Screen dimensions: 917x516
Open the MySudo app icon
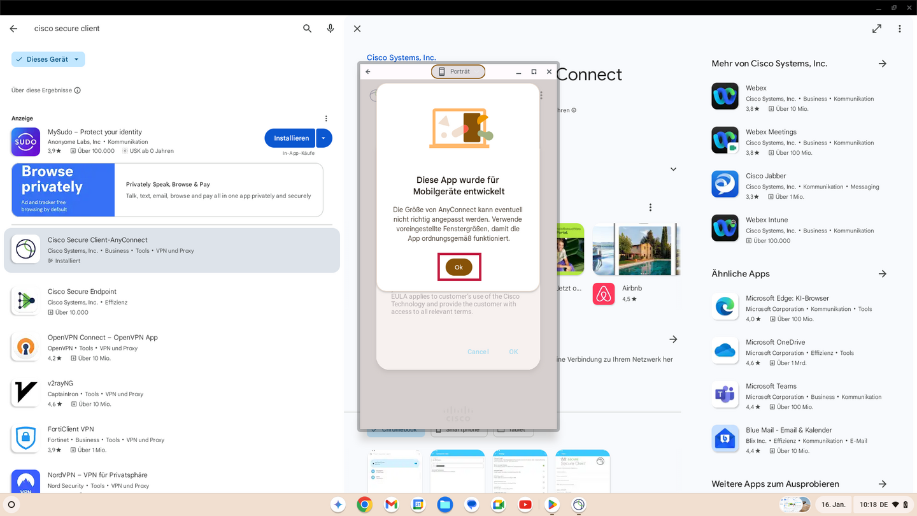[25, 141]
